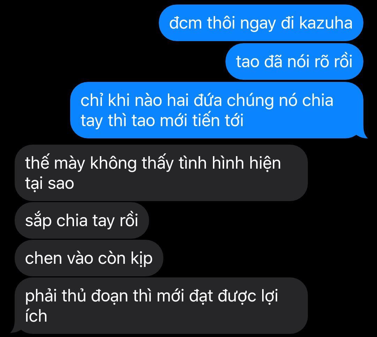
Task: Click the word "sắp" in short gray bubble
Action: pos(38,221)
